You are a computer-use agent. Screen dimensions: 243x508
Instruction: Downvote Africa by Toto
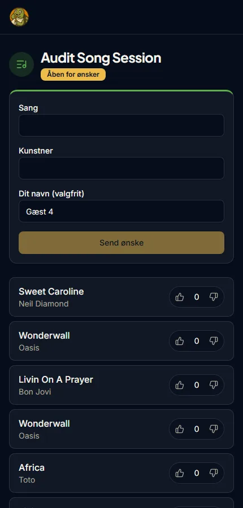[x=214, y=473]
